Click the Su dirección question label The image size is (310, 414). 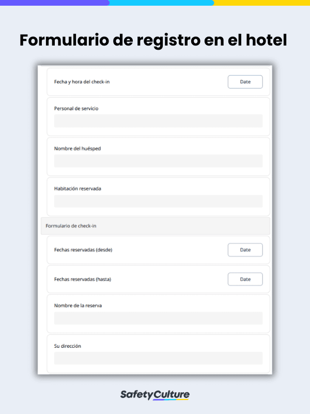[x=67, y=346]
